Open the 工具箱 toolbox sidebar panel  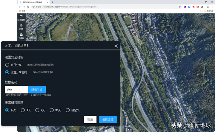coord(21,36)
